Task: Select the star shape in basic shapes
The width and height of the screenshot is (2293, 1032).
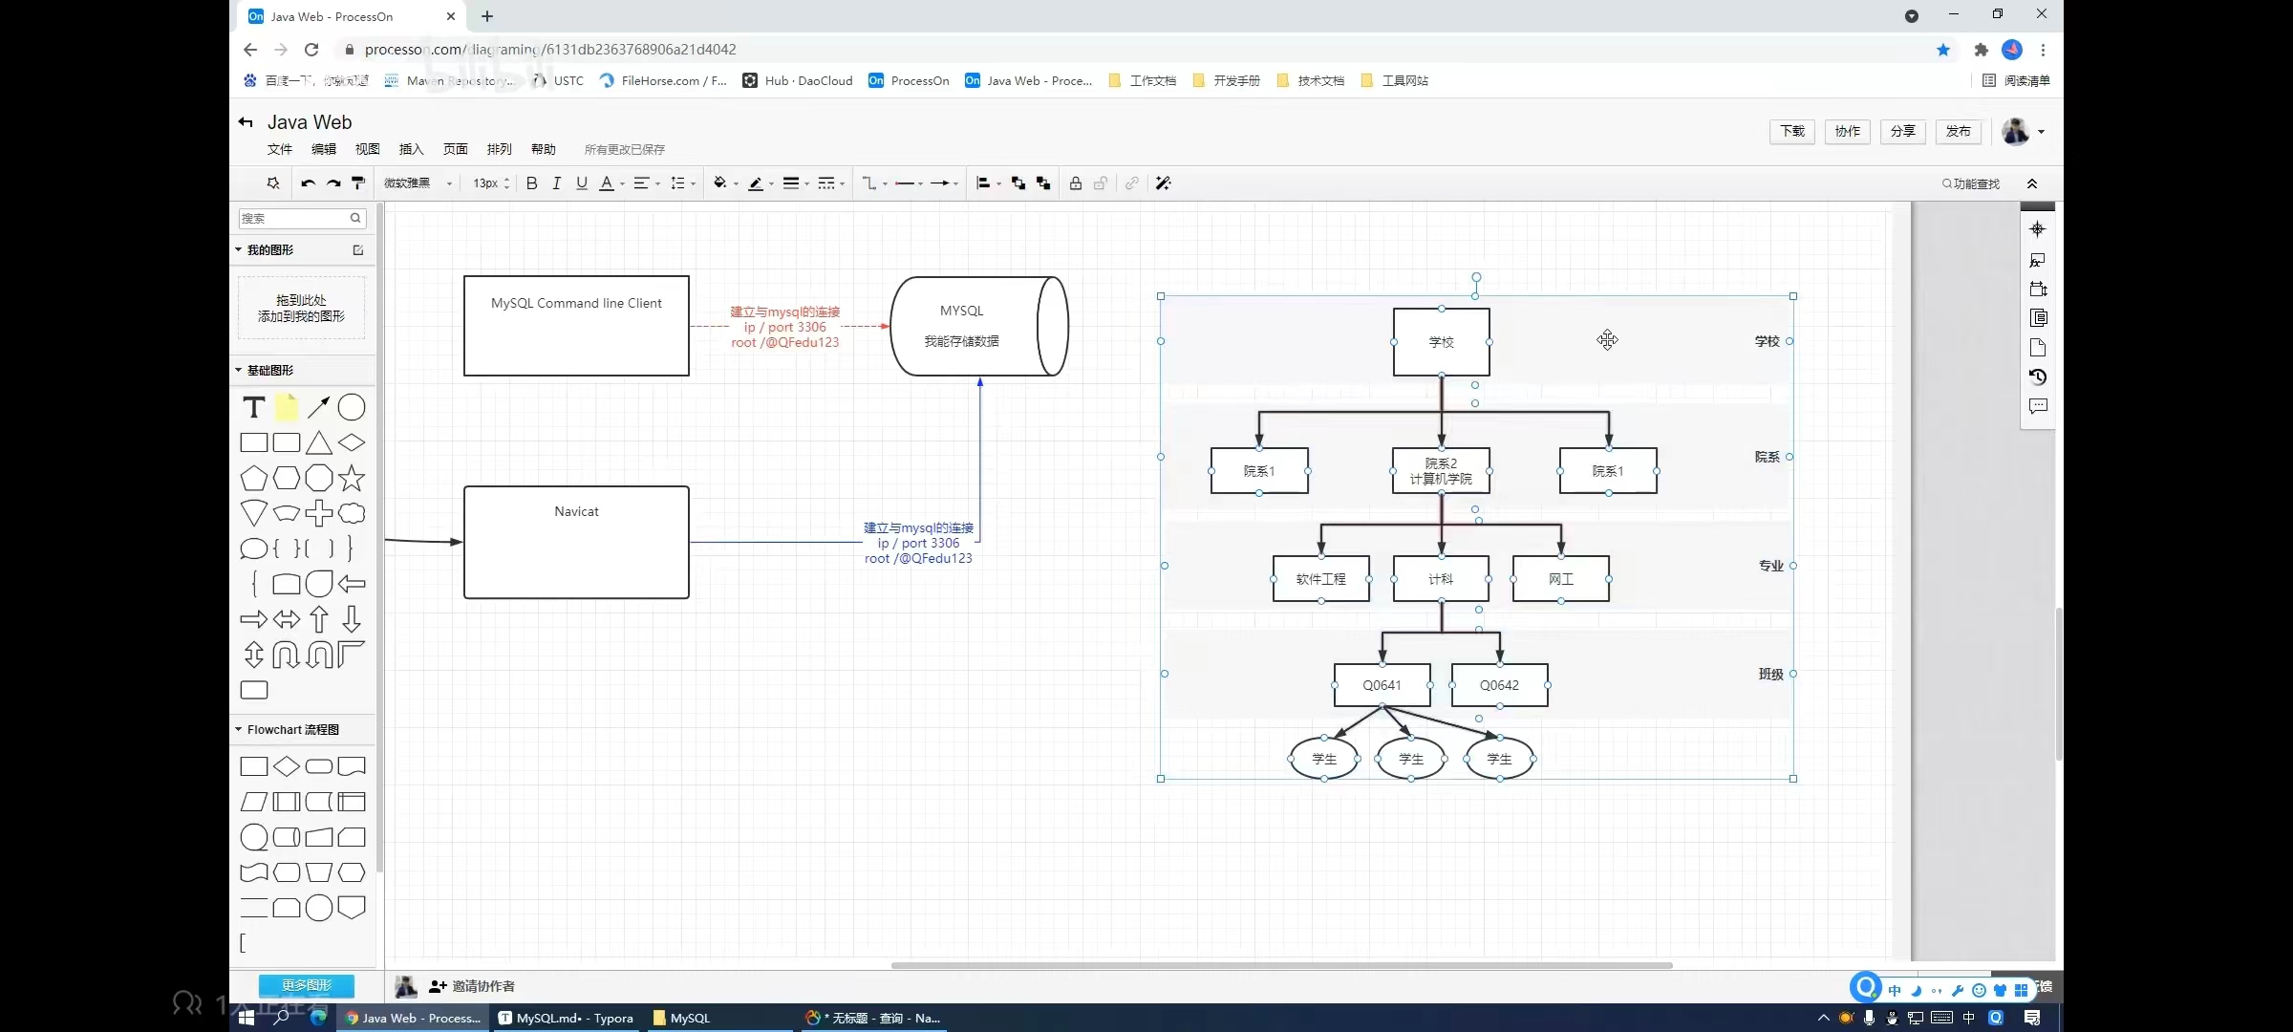Action: 352,478
